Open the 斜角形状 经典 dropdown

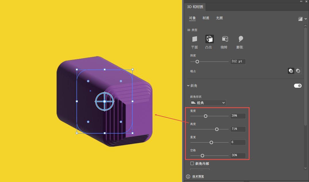[208, 103]
